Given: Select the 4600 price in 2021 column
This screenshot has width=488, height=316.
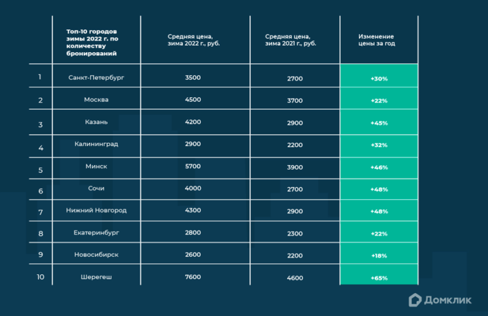Looking at the screenshot, I should 295,277.
